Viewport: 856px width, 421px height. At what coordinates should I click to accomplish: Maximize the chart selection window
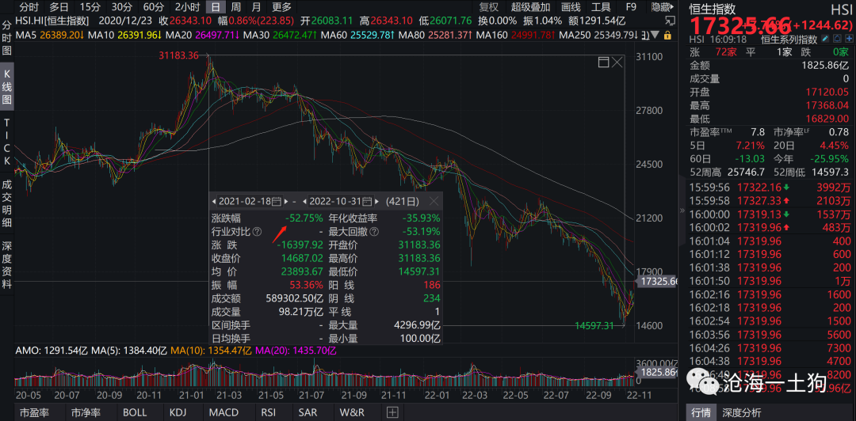coord(603,63)
